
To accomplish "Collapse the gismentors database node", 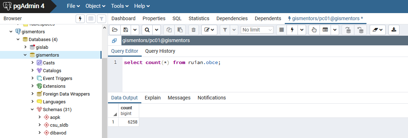I will point(25,55).
